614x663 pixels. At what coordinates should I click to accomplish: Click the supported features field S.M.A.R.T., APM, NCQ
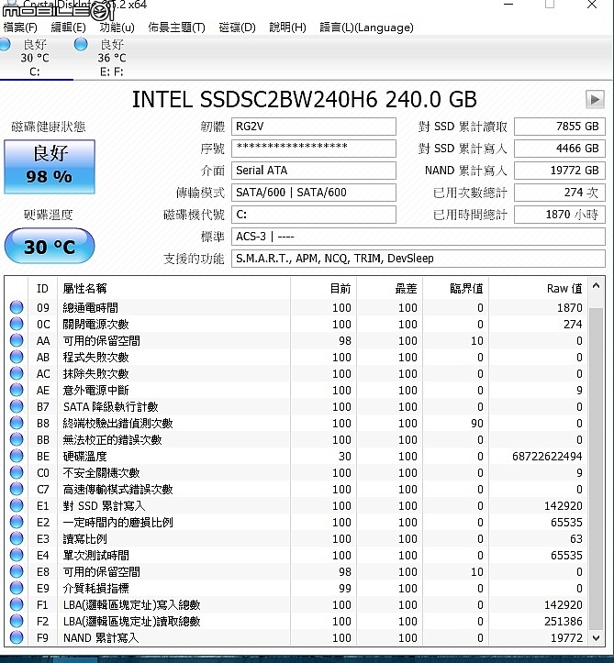click(x=419, y=259)
